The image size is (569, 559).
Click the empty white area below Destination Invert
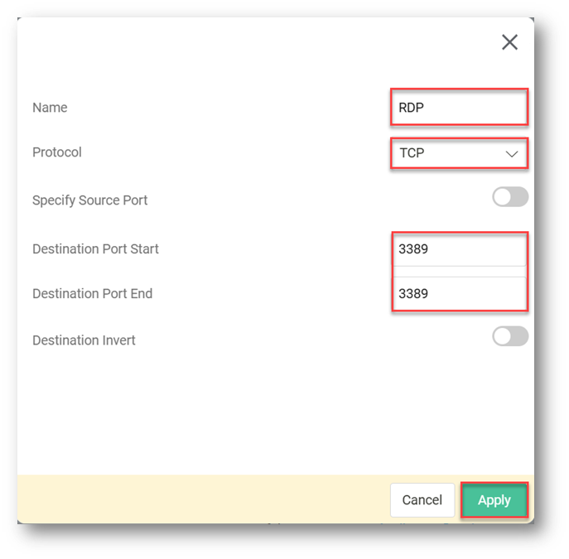coord(248,414)
